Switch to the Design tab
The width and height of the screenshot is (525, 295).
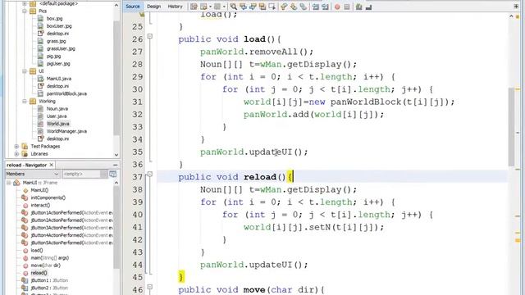(153, 7)
